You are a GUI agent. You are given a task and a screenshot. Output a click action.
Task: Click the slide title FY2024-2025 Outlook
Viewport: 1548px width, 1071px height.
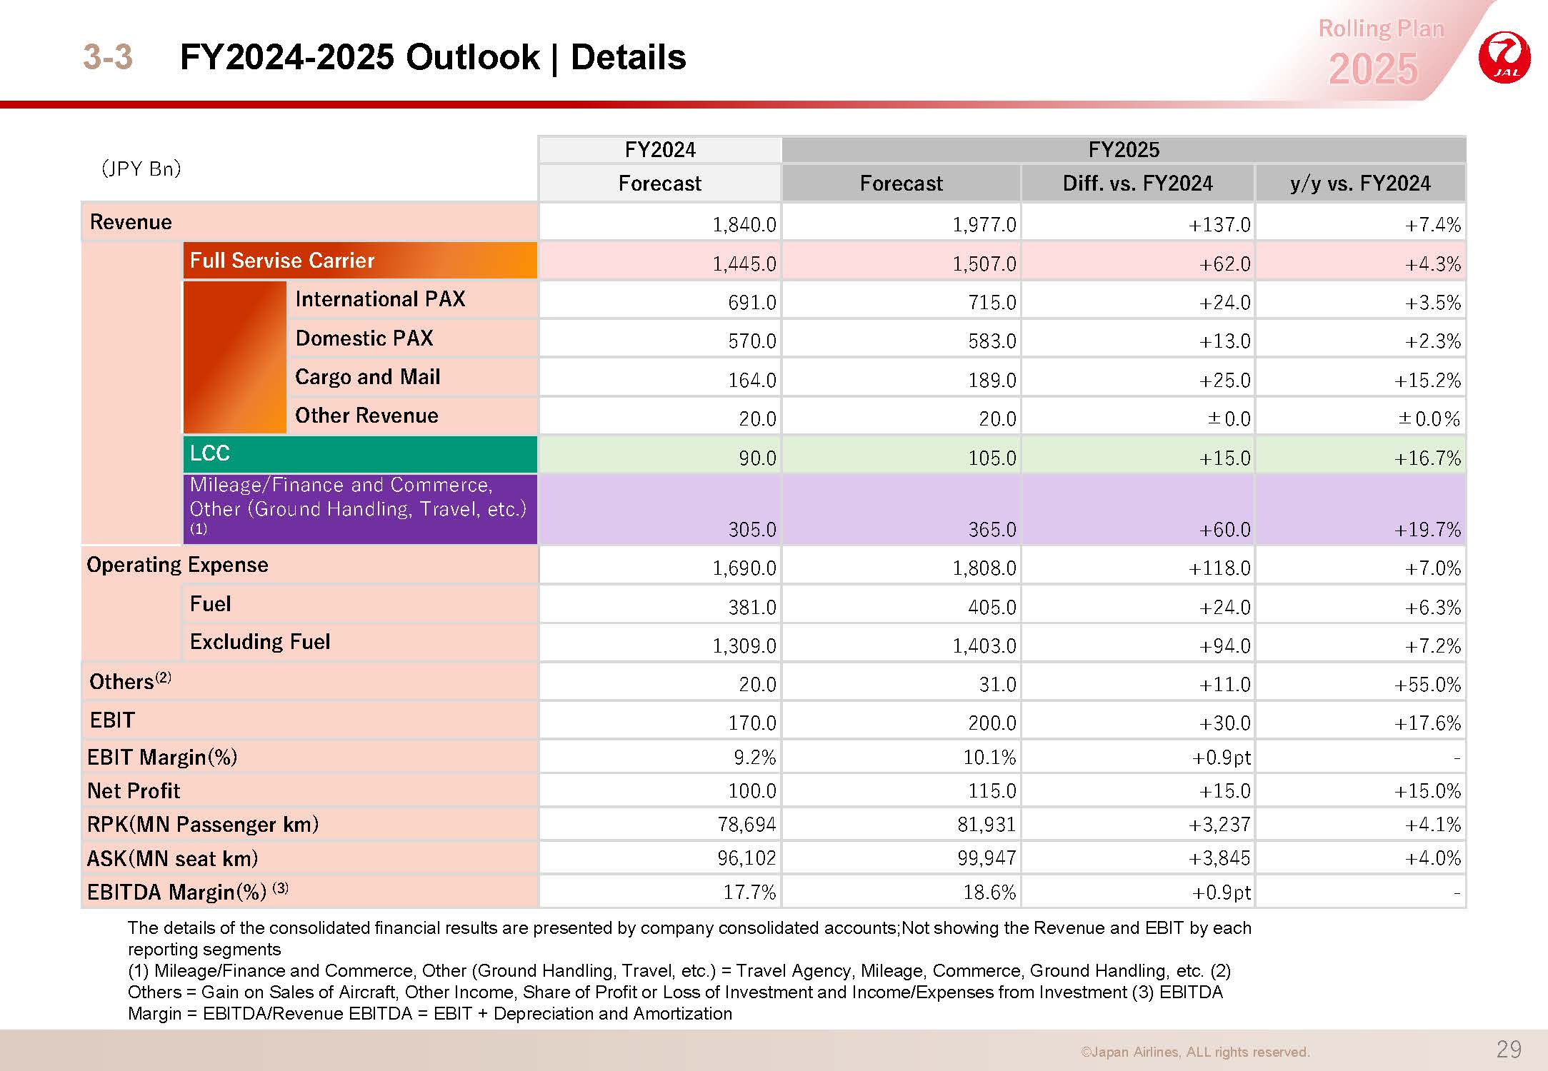432,57
